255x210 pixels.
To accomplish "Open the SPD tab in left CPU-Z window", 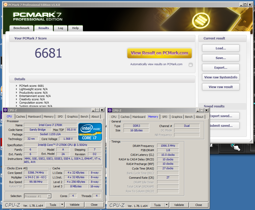I will 60,117.
